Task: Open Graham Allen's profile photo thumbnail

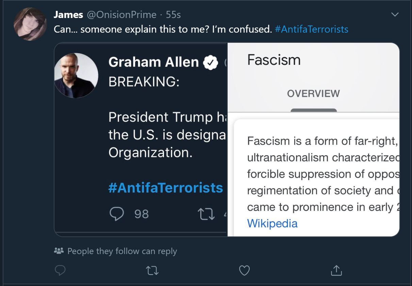Action: [76, 75]
